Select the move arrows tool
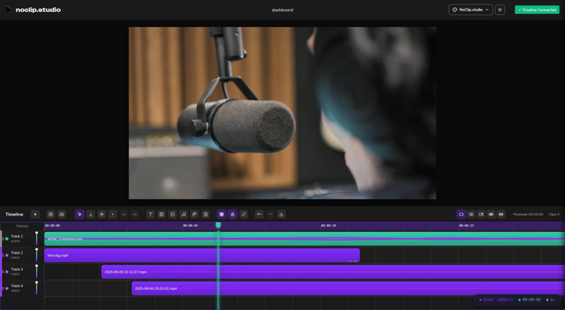Image resolution: width=565 pixels, height=310 pixels. click(102, 214)
